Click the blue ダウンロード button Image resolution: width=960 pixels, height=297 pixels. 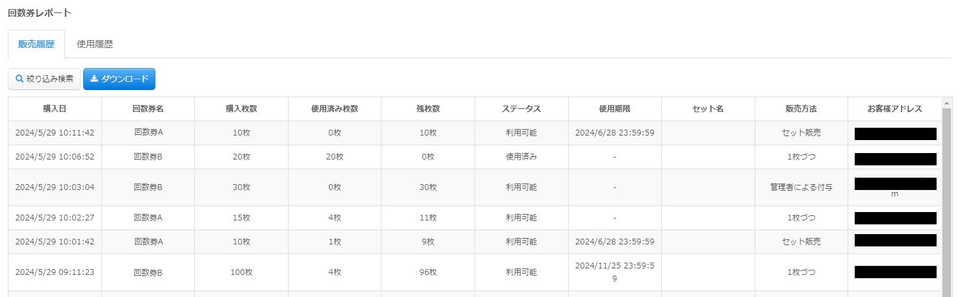(119, 79)
